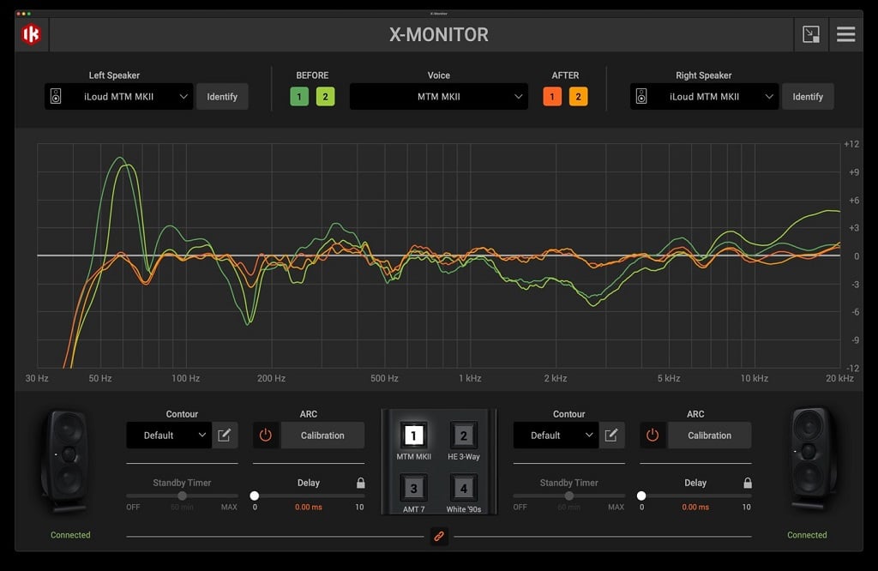The height and width of the screenshot is (571, 878).
Task: Expand the right Contour Default dropdown
Action: (556, 435)
